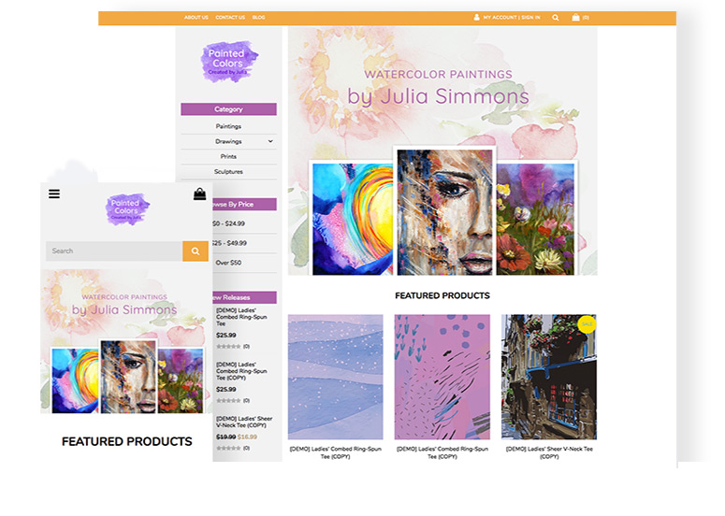Open the shopping cart icon in top bar

point(575,17)
